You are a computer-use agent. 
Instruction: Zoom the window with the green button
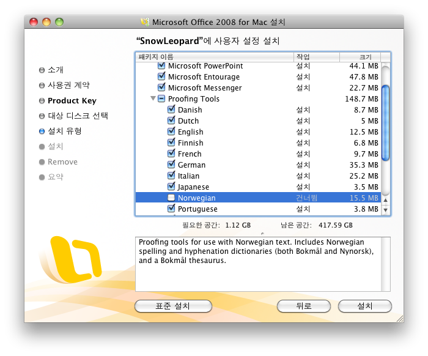pos(59,22)
